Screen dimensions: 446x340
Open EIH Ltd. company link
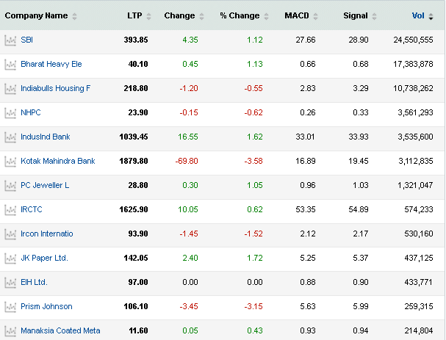click(35, 283)
